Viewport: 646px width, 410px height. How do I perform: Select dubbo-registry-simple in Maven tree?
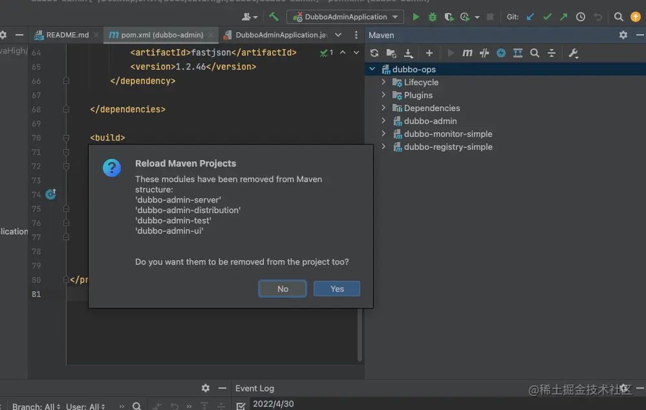point(448,147)
